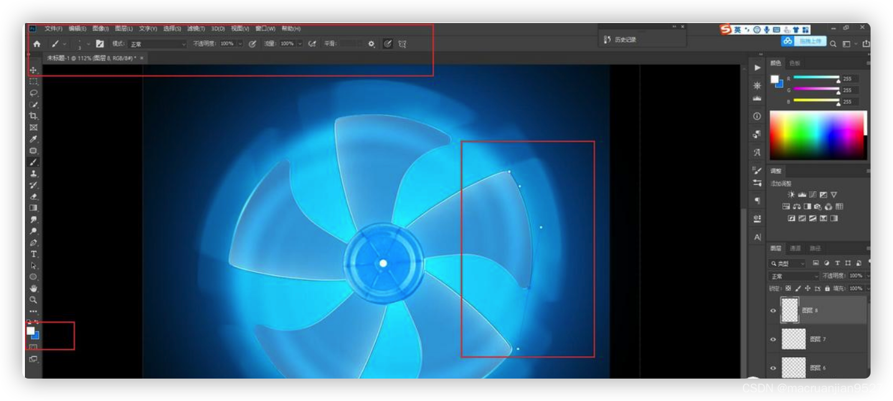This screenshot has width=893, height=401.
Task: Open the Paragraph panel icon
Action: pos(757,200)
